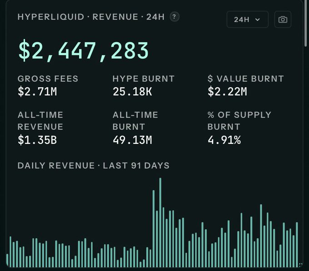The image size is (309, 271).
Task: Click the % of Supply Burnt value 4.91%
Action: coord(224,140)
